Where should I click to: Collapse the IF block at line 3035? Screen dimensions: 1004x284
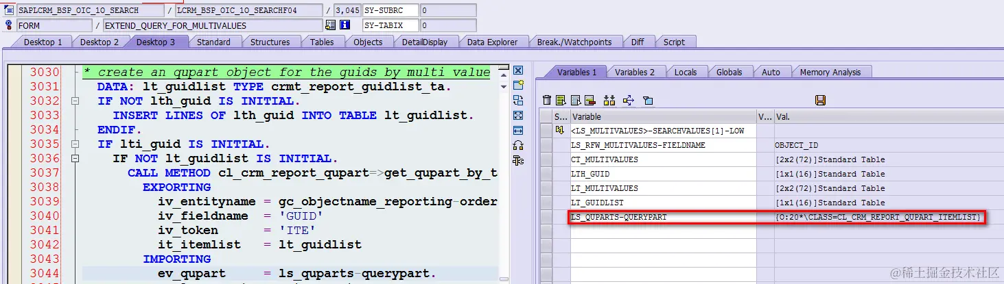tap(74, 144)
